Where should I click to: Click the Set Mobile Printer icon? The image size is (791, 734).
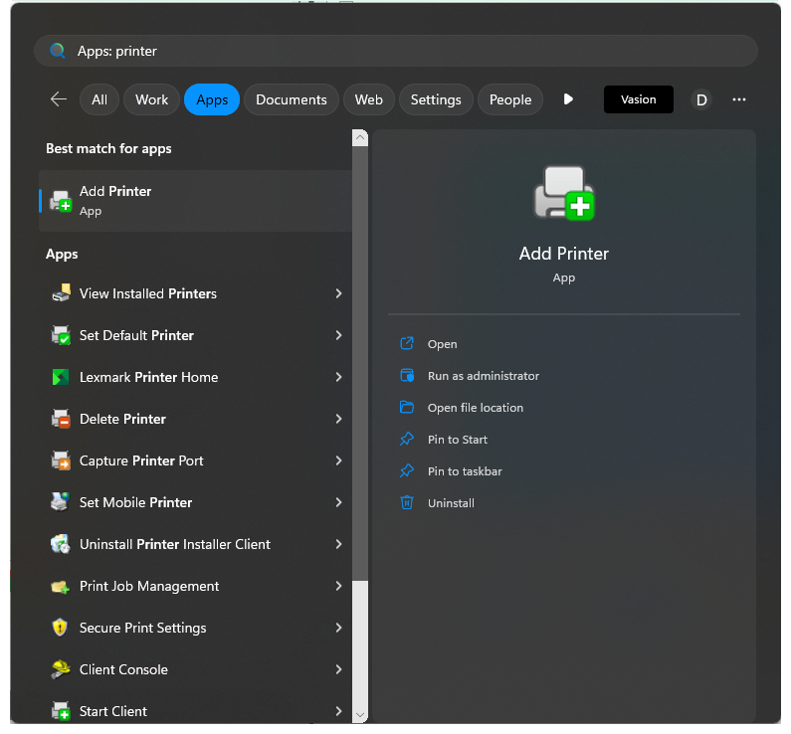[61, 502]
